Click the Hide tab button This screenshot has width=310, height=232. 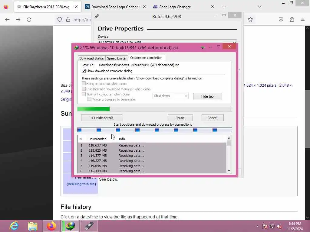pos(207,96)
